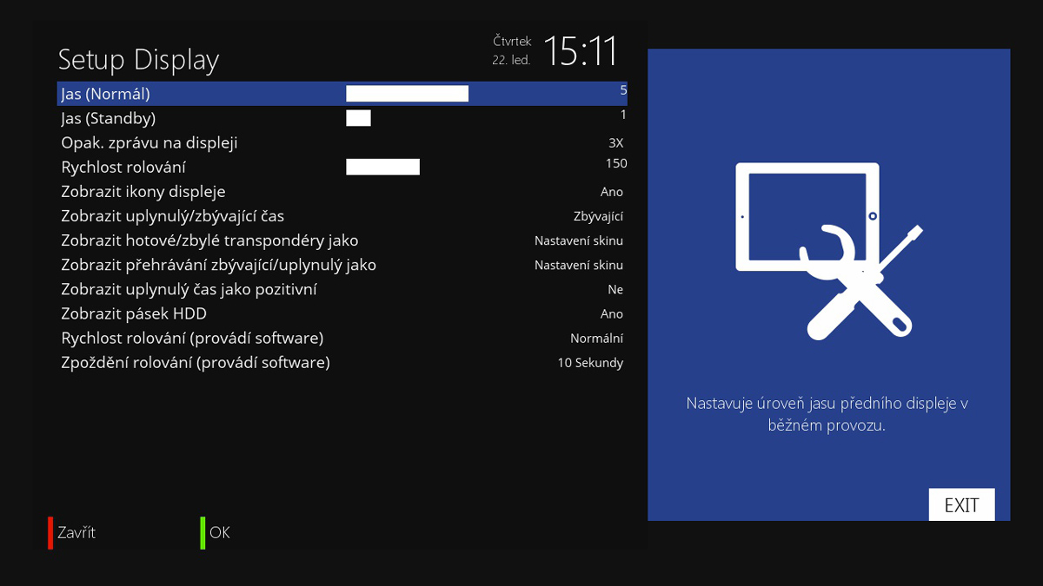
Task: Click the value 1 for Jas (Standby)
Action: point(623,114)
